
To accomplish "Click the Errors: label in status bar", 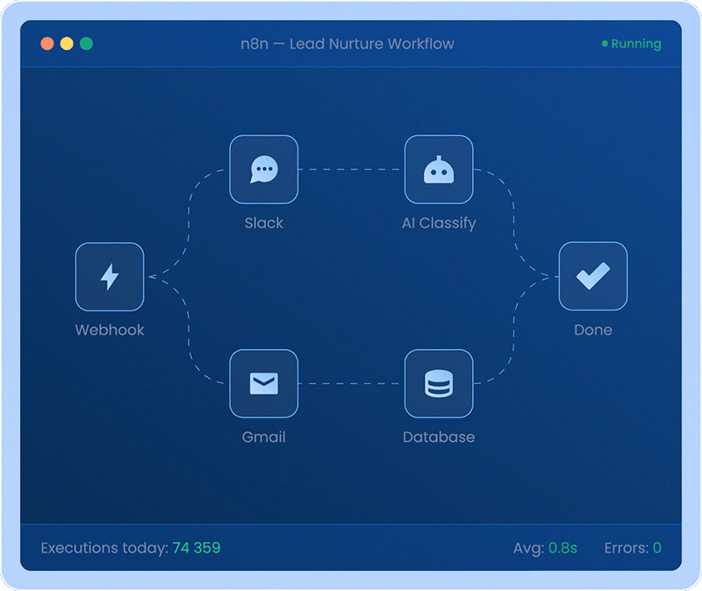I will [x=627, y=548].
